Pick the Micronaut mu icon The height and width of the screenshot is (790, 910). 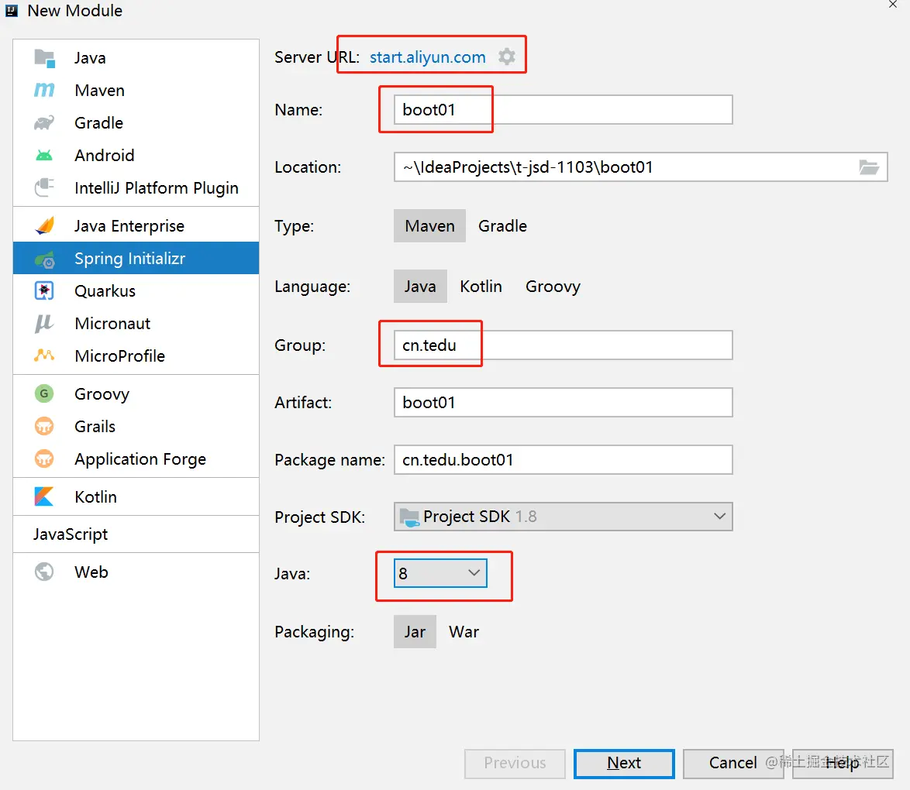[x=44, y=324]
